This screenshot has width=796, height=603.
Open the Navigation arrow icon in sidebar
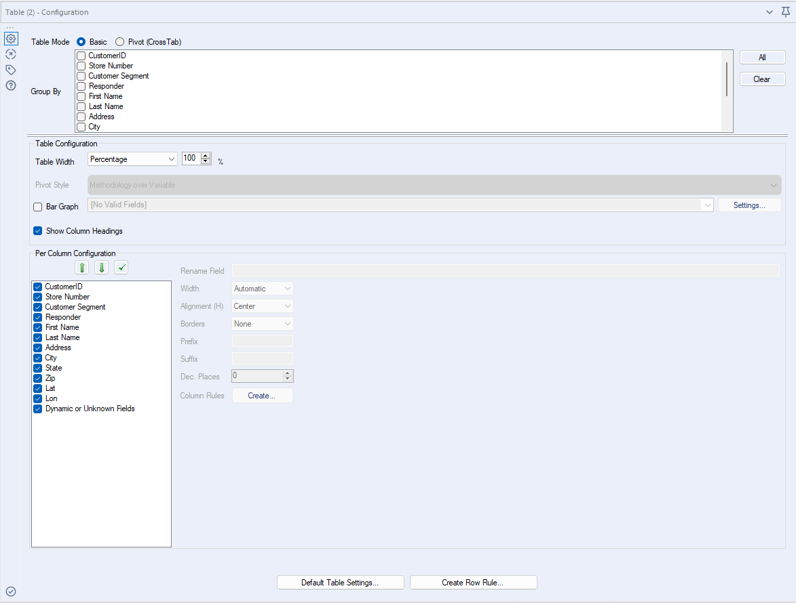point(11,54)
